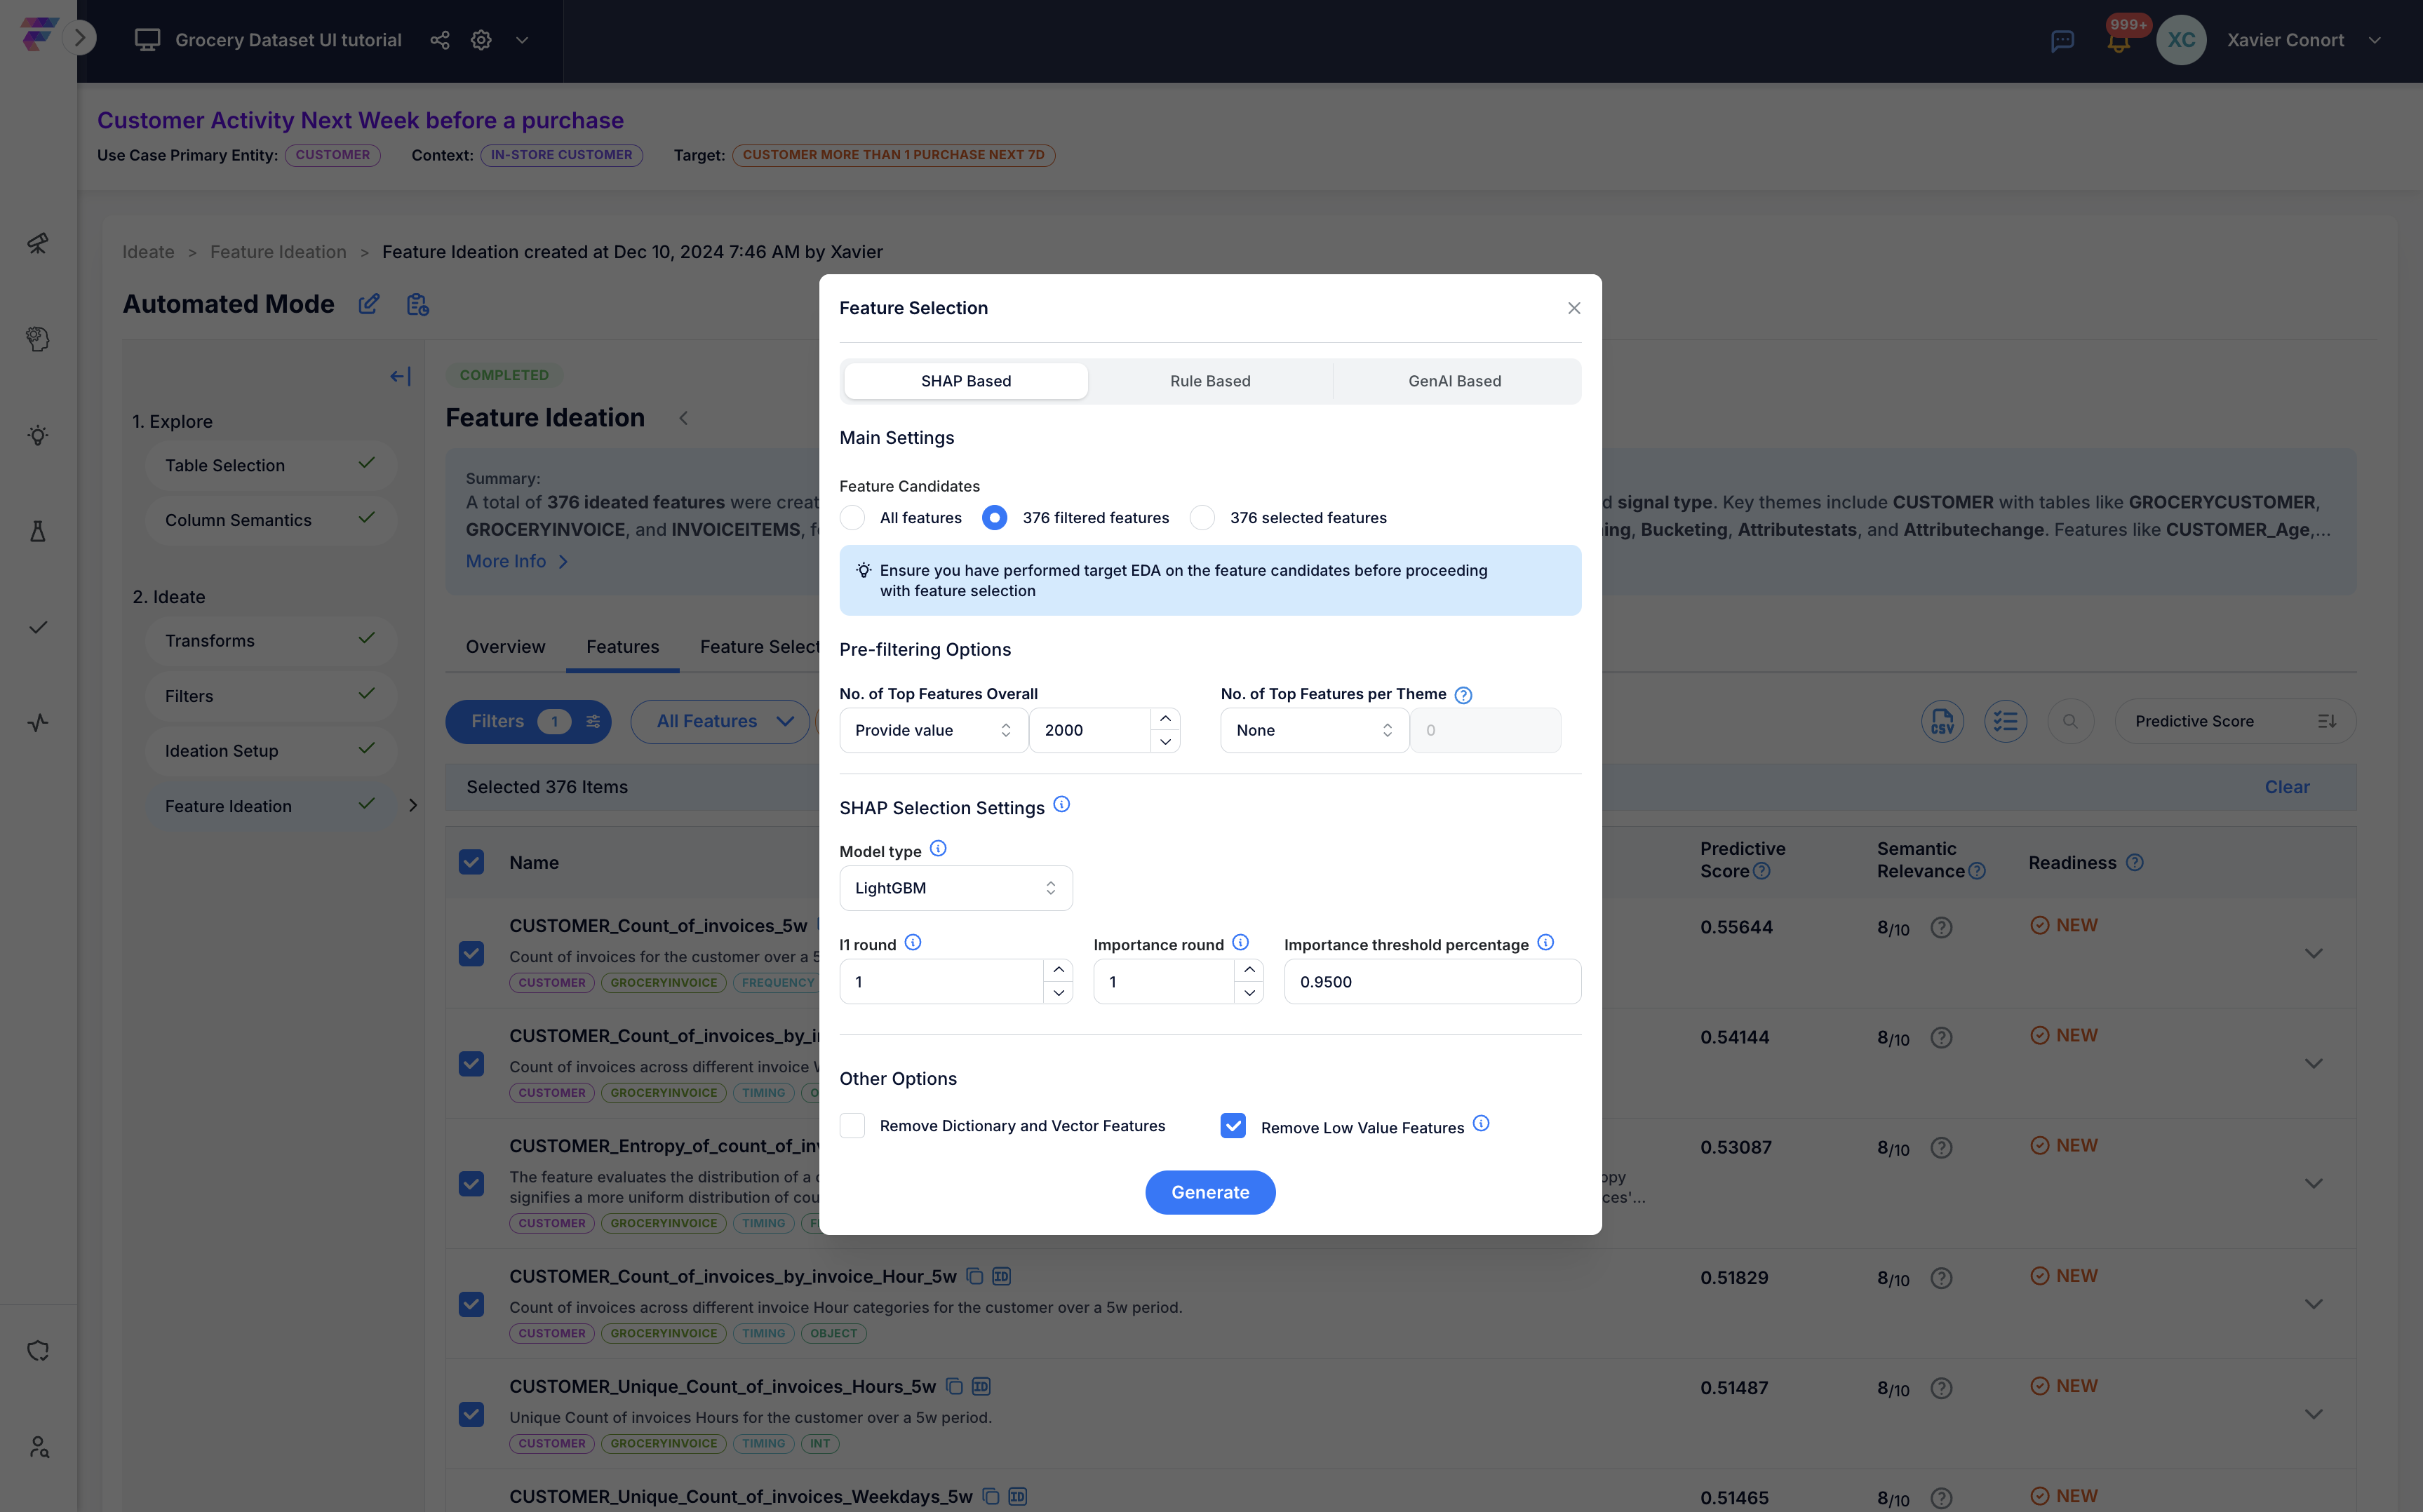Click the edit pencil icon beside Automated Mode

click(369, 304)
